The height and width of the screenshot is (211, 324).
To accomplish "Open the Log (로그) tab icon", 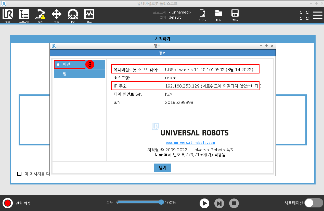I will point(89,16).
